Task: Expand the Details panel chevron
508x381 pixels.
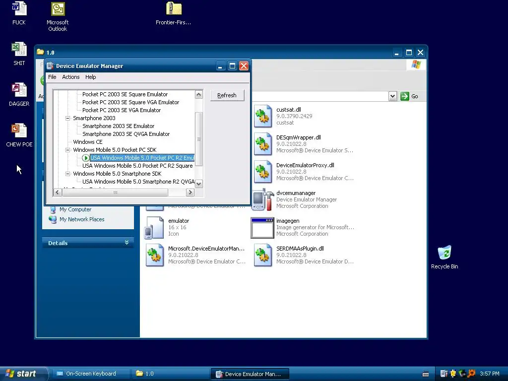Action: click(127, 243)
